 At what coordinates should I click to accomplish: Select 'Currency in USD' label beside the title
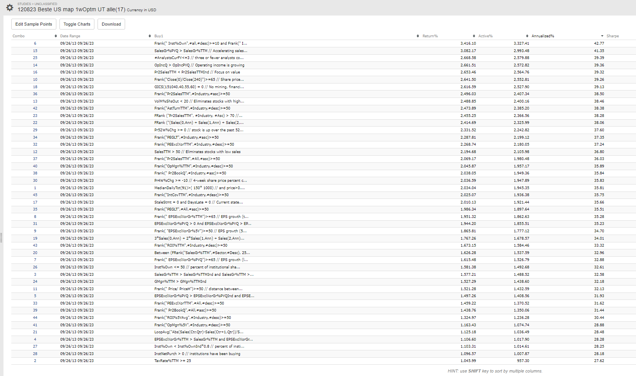click(x=141, y=10)
